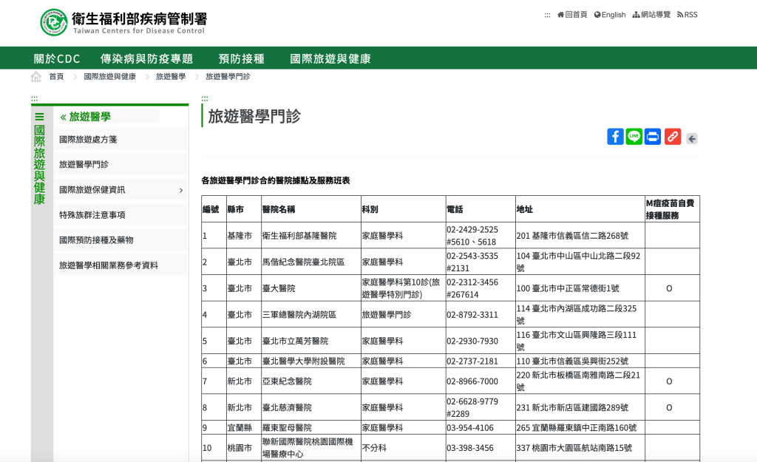The width and height of the screenshot is (757, 462).
Task: Switch site language to English
Action: click(610, 15)
